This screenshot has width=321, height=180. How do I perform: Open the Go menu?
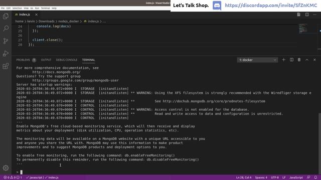pos(32,8)
